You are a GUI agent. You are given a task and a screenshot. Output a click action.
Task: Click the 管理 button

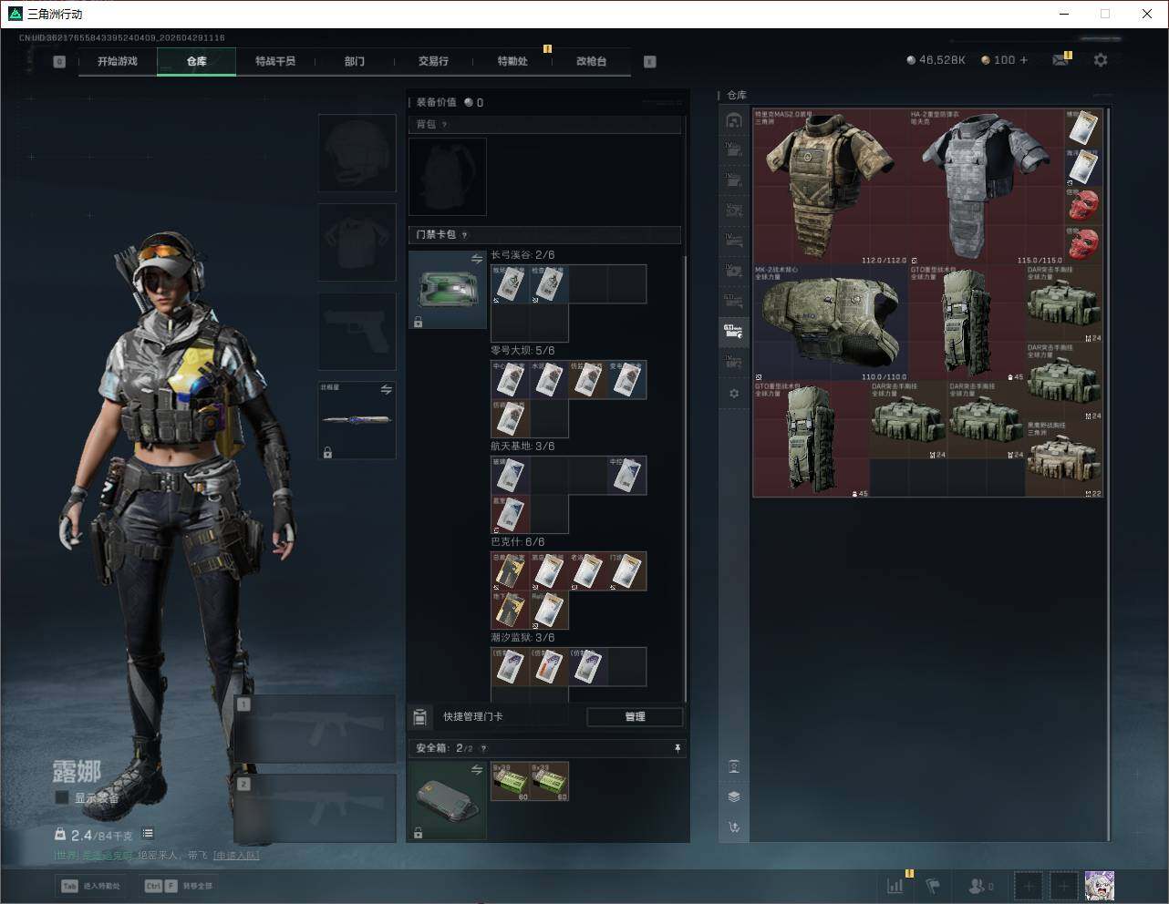pos(635,717)
